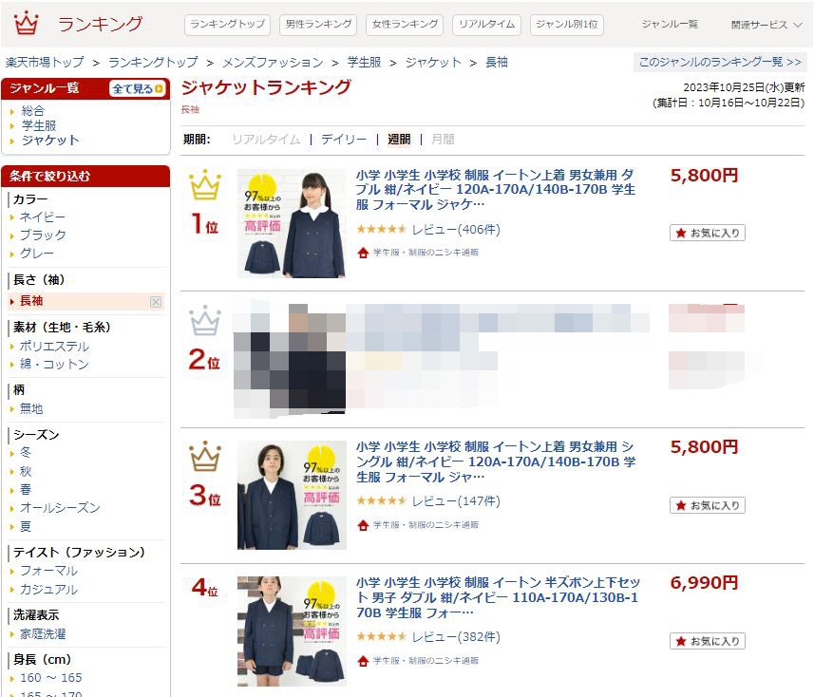Filter by フォーマル taste
This screenshot has width=814, height=697.
48,571
